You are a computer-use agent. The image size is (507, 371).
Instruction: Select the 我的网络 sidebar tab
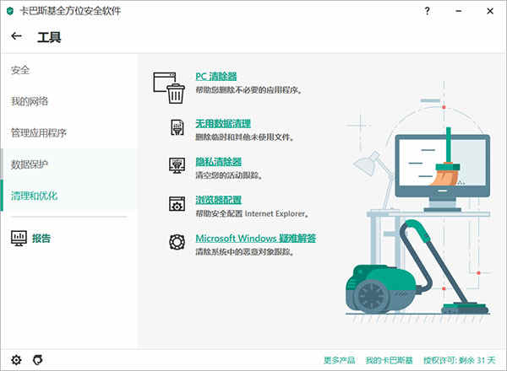click(x=69, y=101)
